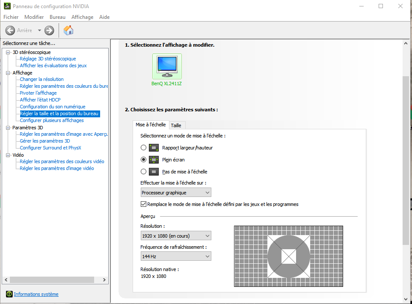Click the task tree scroll right arrow
The height and width of the screenshot is (304, 412).
pos(104,280)
